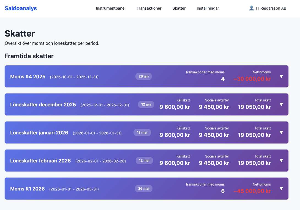Click the transaction count 6 on Moms K1

[223, 191]
